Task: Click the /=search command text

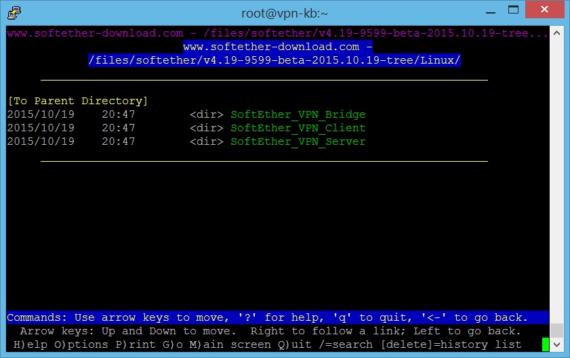Action: [346, 344]
